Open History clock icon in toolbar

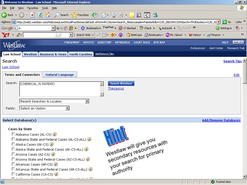(94, 15)
